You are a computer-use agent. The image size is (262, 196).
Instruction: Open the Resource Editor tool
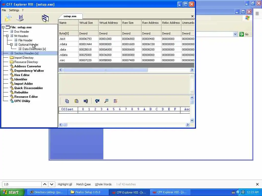pyautogui.click(x=26, y=97)
